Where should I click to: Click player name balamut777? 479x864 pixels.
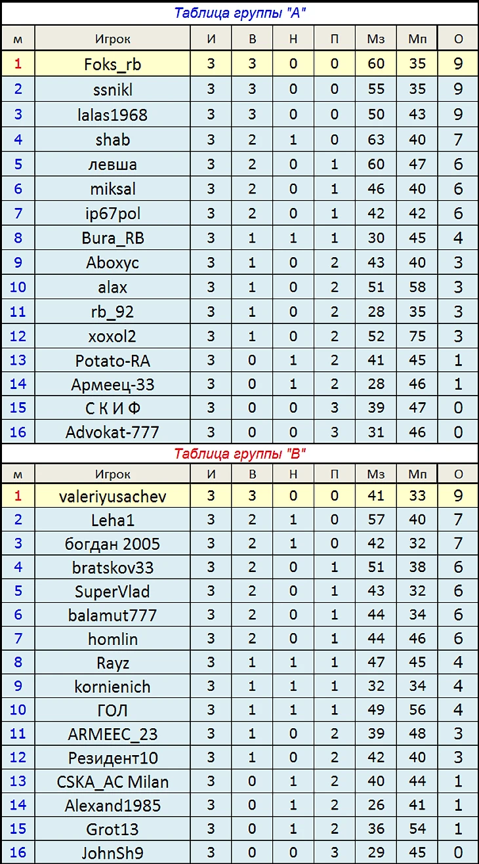pyautogui.click(x=112, y=615)
